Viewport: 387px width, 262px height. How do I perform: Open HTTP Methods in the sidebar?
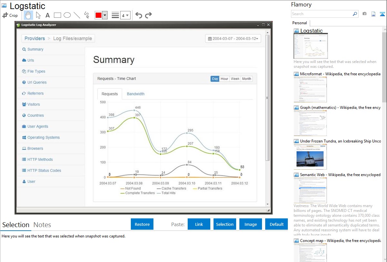37,160
